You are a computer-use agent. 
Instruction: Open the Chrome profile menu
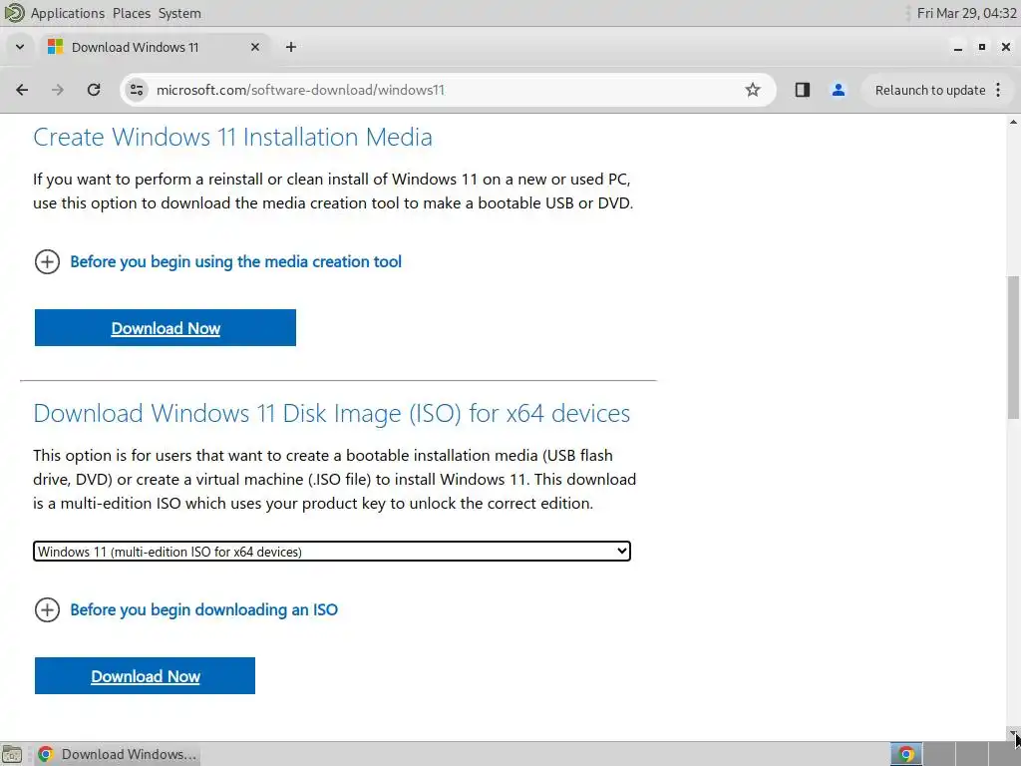point(838,90)
